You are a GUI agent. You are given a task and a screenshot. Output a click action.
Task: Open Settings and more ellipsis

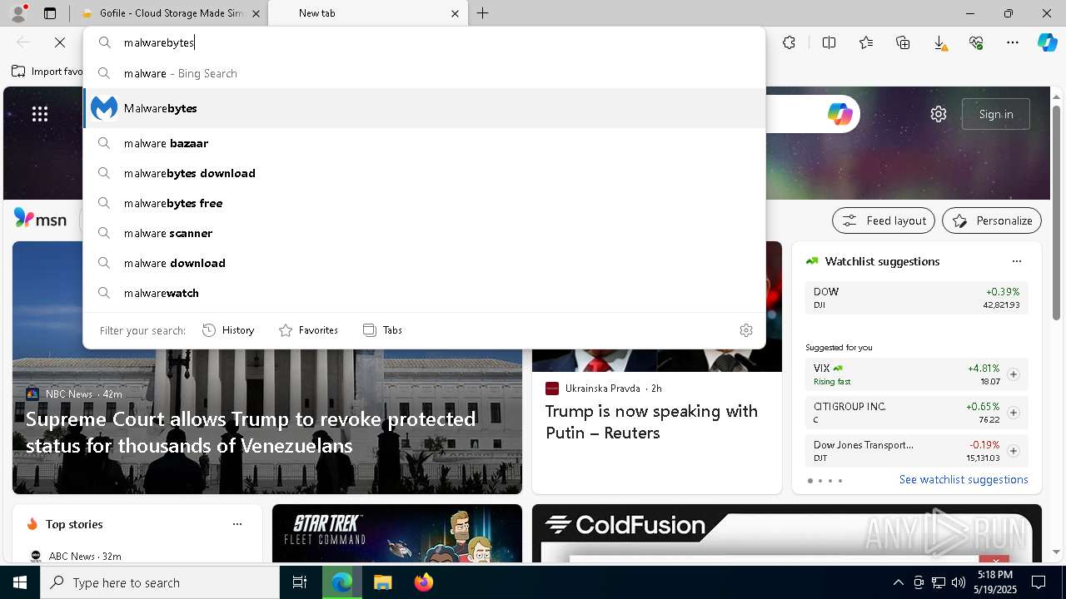coord(1013,42)
